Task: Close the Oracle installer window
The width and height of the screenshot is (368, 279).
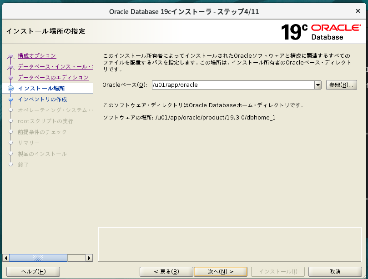Action: pos(358,11)
